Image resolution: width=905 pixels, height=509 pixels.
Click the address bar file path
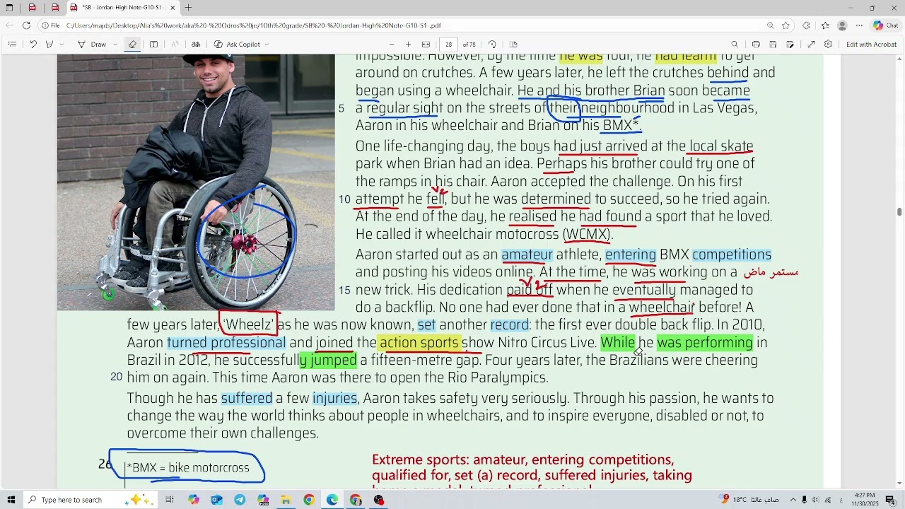click(x=254, y=25)
